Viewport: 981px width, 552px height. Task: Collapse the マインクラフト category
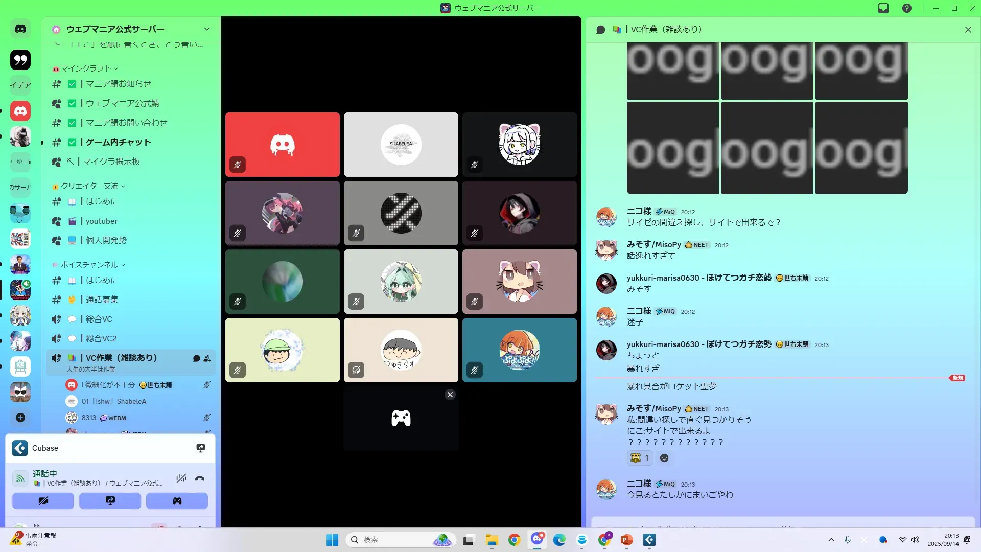point(86,68)
